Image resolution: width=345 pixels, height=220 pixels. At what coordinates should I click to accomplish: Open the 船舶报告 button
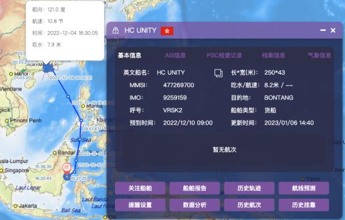[195, 188]
